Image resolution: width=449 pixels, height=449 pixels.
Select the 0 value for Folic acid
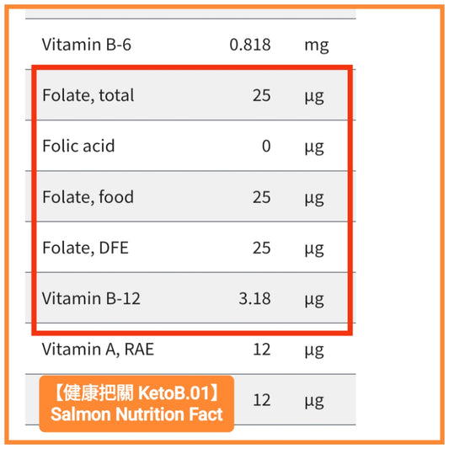[266, 146]
